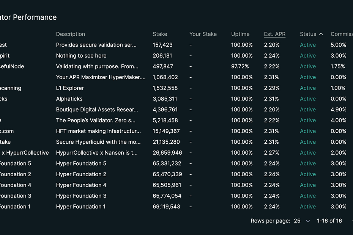Click the stake value 1,068,402

[165, 77]
